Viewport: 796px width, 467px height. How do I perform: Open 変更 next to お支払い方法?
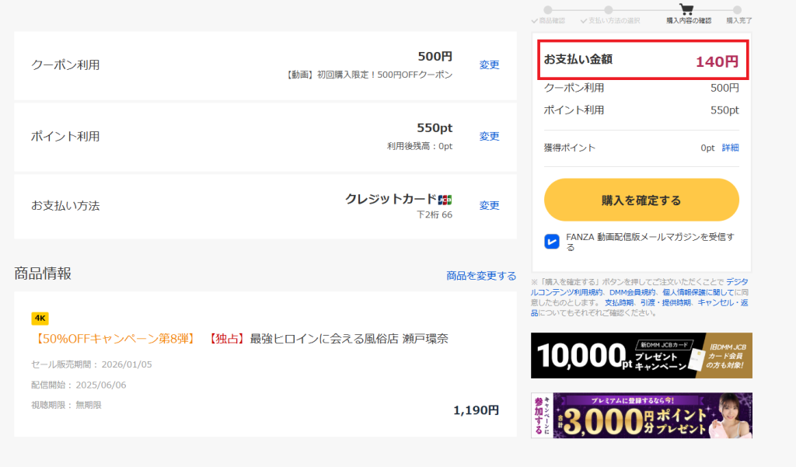[489, 206]
